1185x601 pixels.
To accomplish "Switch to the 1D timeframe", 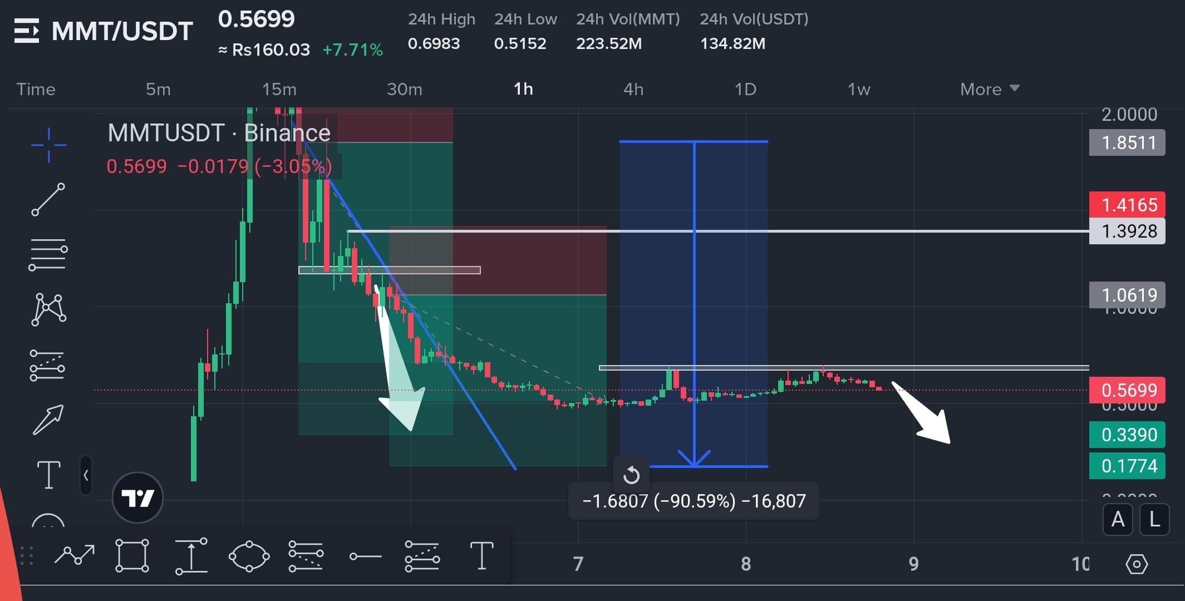I will [745, 89].
